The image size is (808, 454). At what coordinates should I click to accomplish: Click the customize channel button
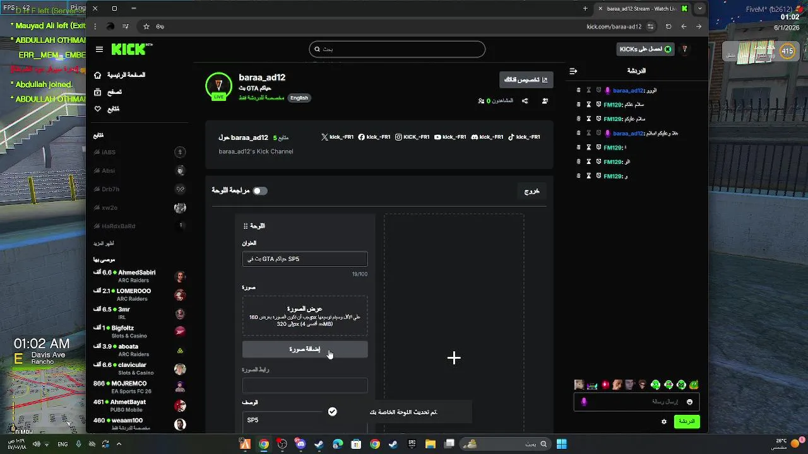point(526,79)
